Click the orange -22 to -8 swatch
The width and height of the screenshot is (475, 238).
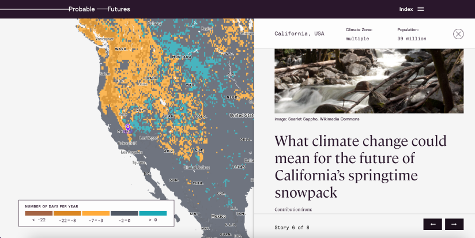[x=67, y=213]
